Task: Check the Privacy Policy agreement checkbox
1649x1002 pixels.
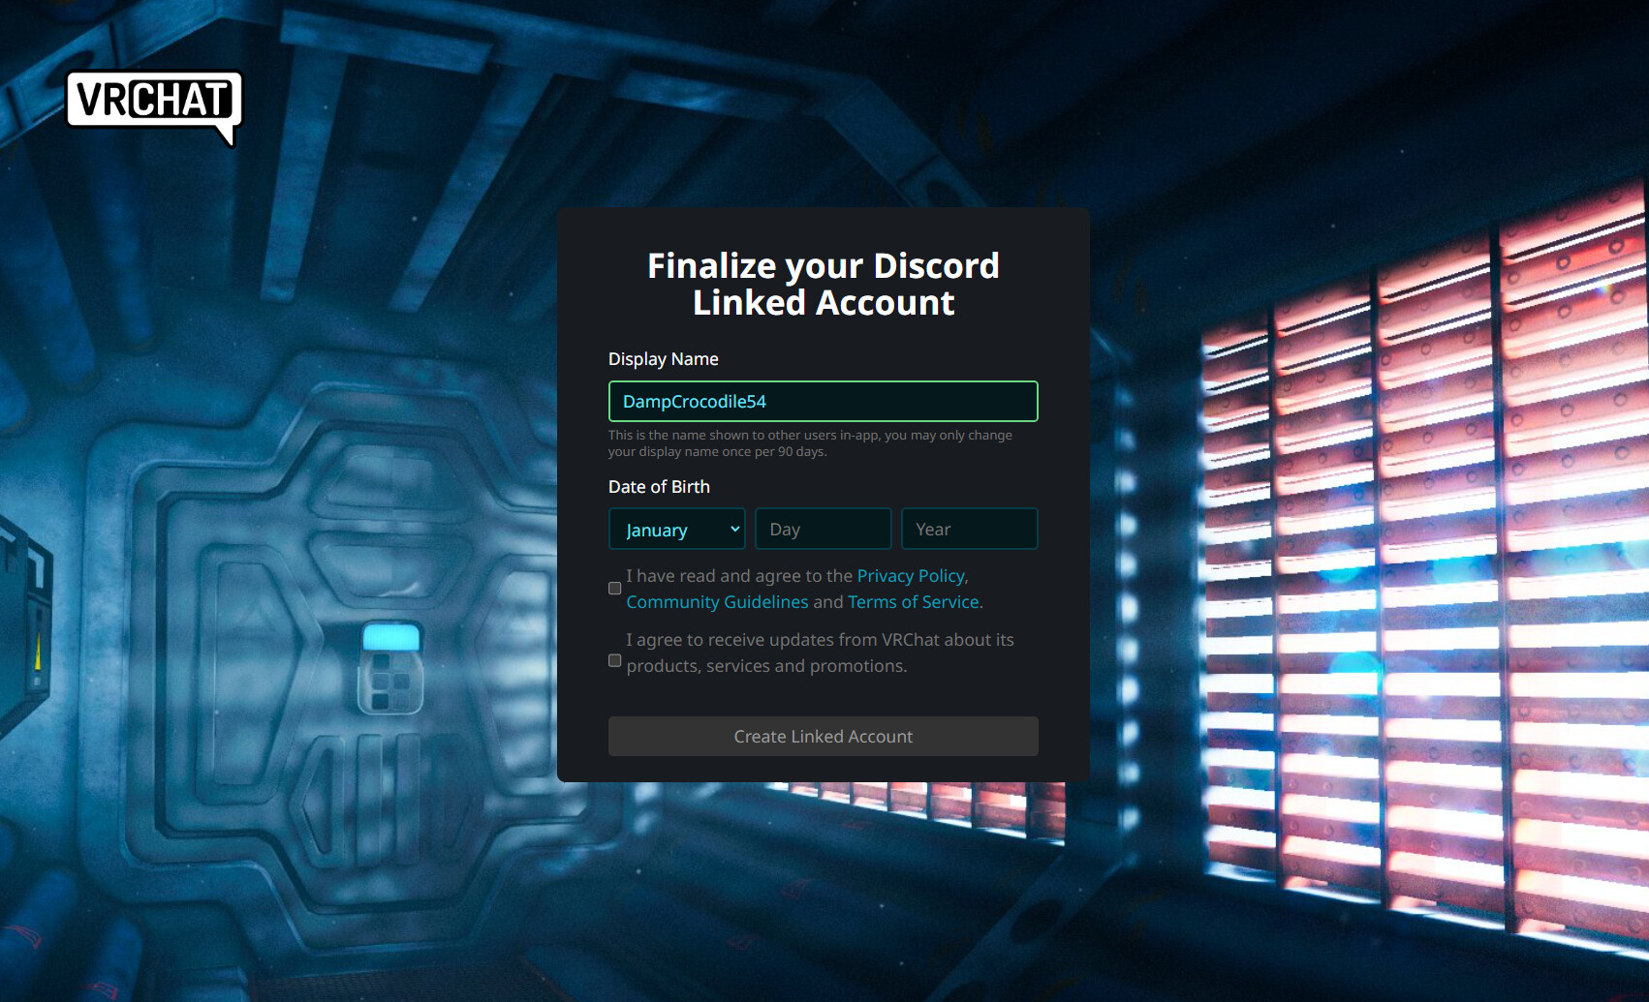Action: [614, 589]
